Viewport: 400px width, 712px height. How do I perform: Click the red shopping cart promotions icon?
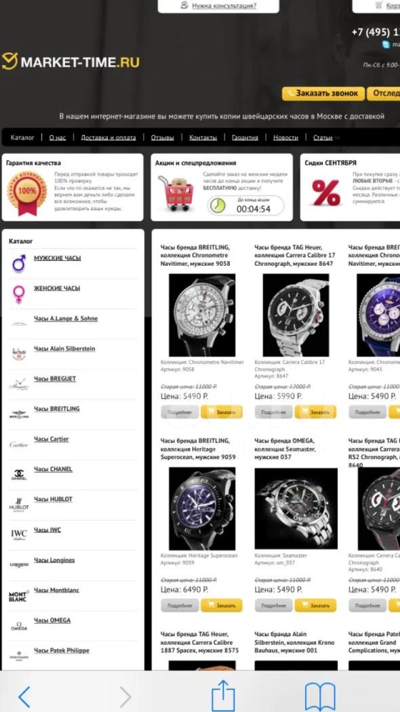point(176,193)
